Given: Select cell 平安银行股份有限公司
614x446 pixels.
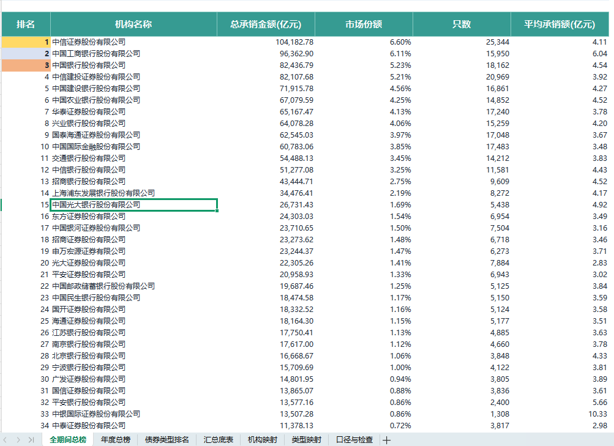Looking at the screenshot, I should 133,402.
